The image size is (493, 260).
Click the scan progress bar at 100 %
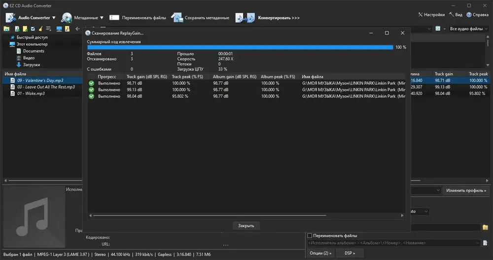click(x=240, y=47)
